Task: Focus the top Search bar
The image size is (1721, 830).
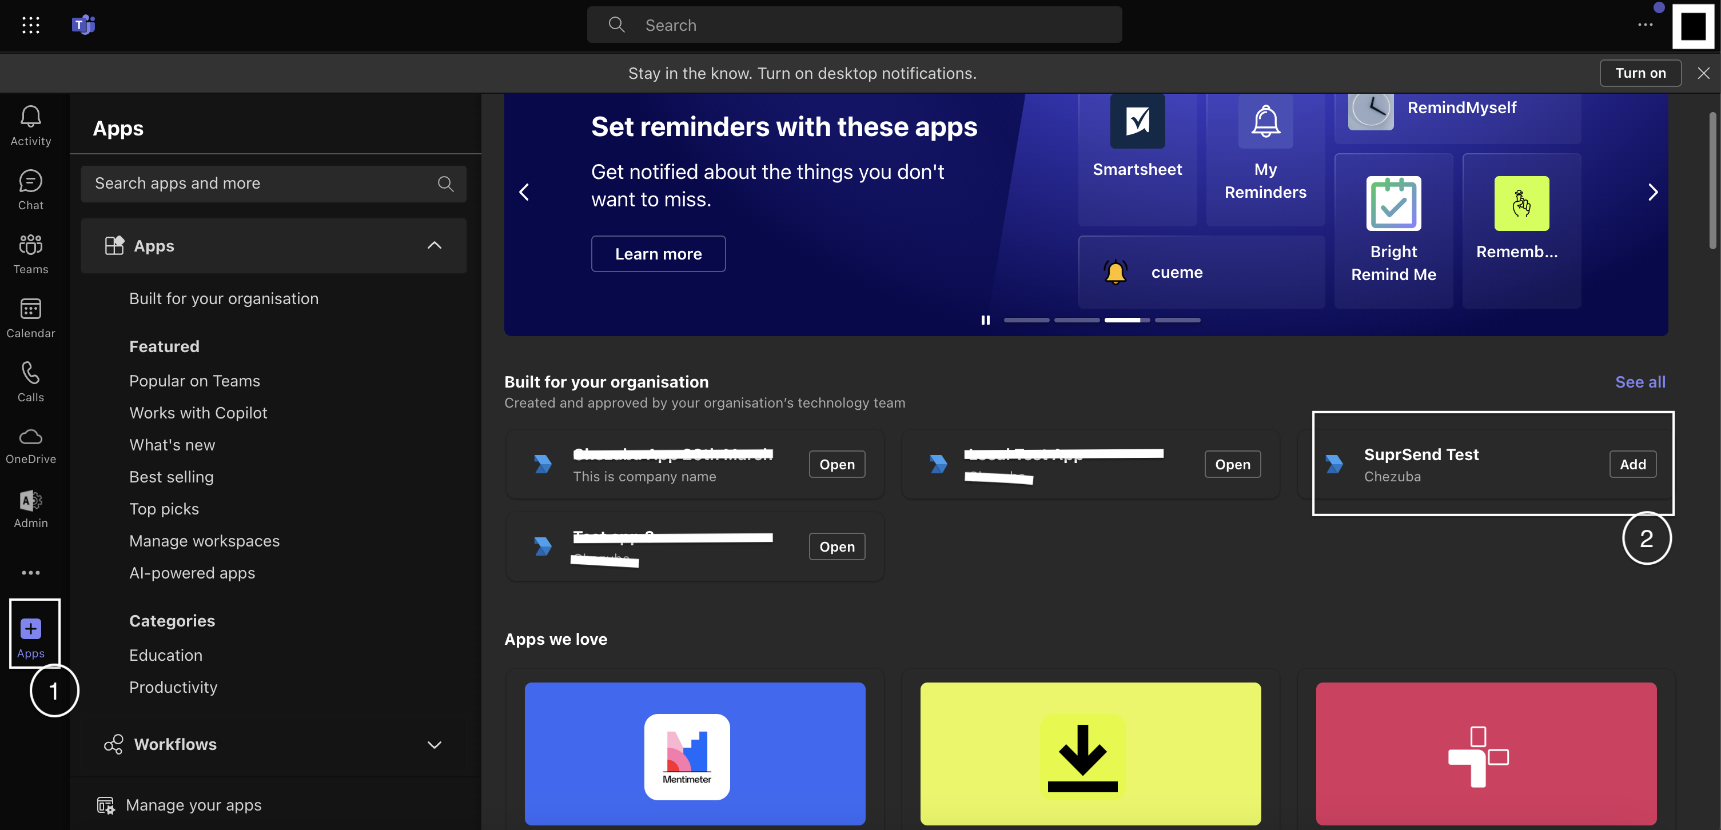Action: point(854,25)
